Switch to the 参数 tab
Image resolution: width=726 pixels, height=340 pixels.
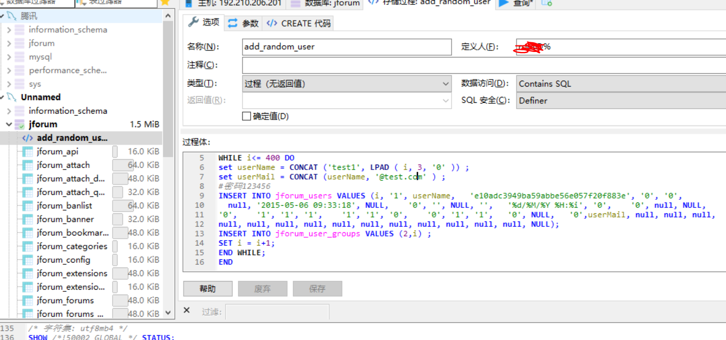click(x=243, y=23)
